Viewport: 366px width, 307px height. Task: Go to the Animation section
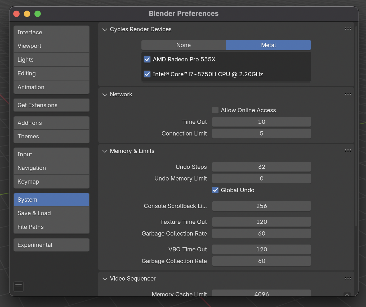(51, 87)
